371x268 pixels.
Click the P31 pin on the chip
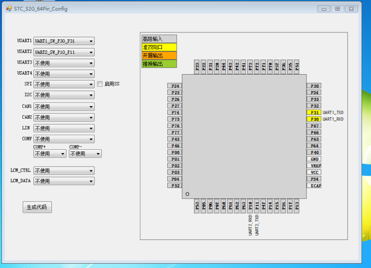(314, 112)
